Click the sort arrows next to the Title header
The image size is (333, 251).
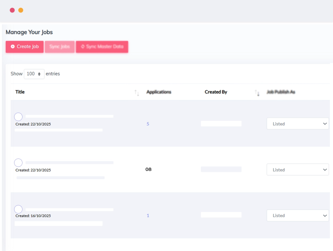(137, 93)
